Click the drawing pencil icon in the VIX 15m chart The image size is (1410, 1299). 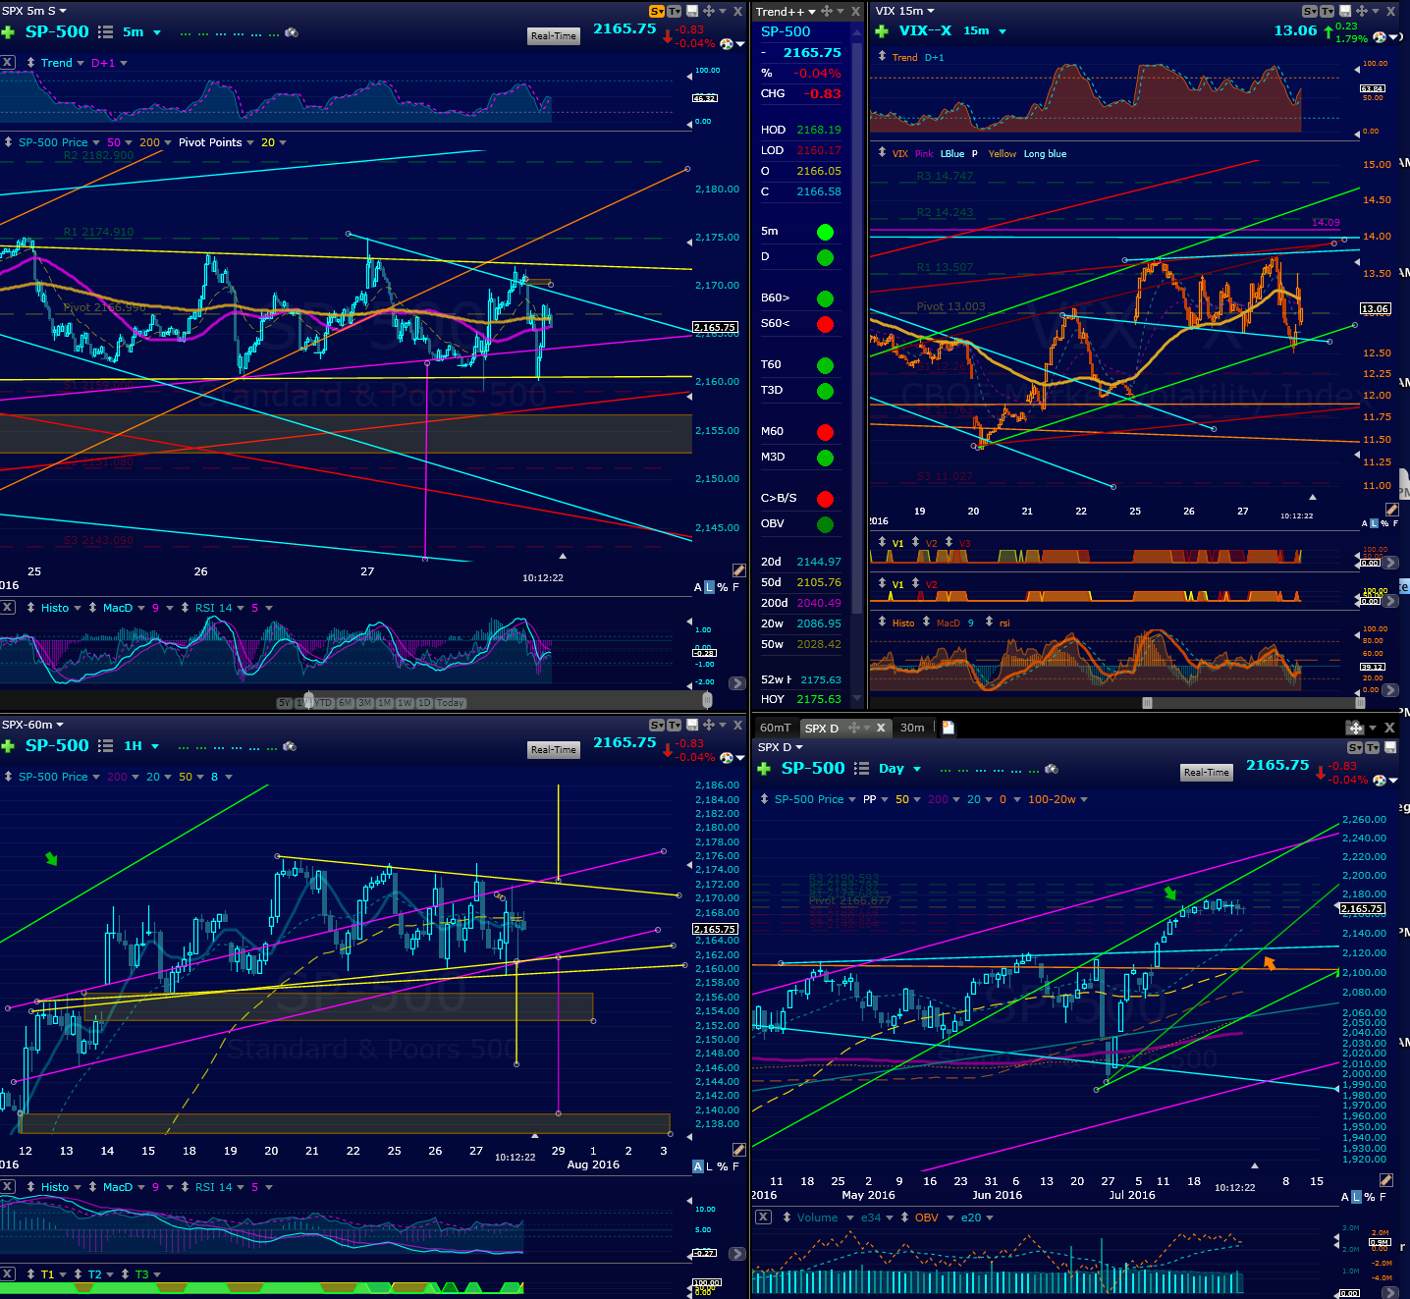1391,510
